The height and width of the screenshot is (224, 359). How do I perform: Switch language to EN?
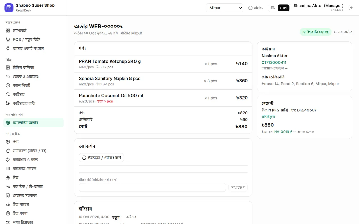coord(273,8)
